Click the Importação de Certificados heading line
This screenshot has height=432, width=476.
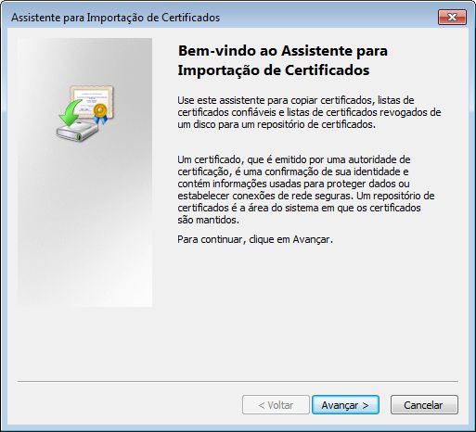[274, 70]
